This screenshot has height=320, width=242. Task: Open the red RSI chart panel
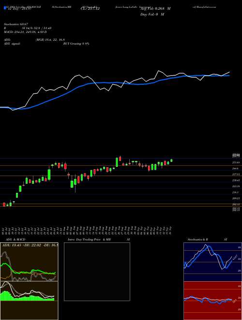212,301
